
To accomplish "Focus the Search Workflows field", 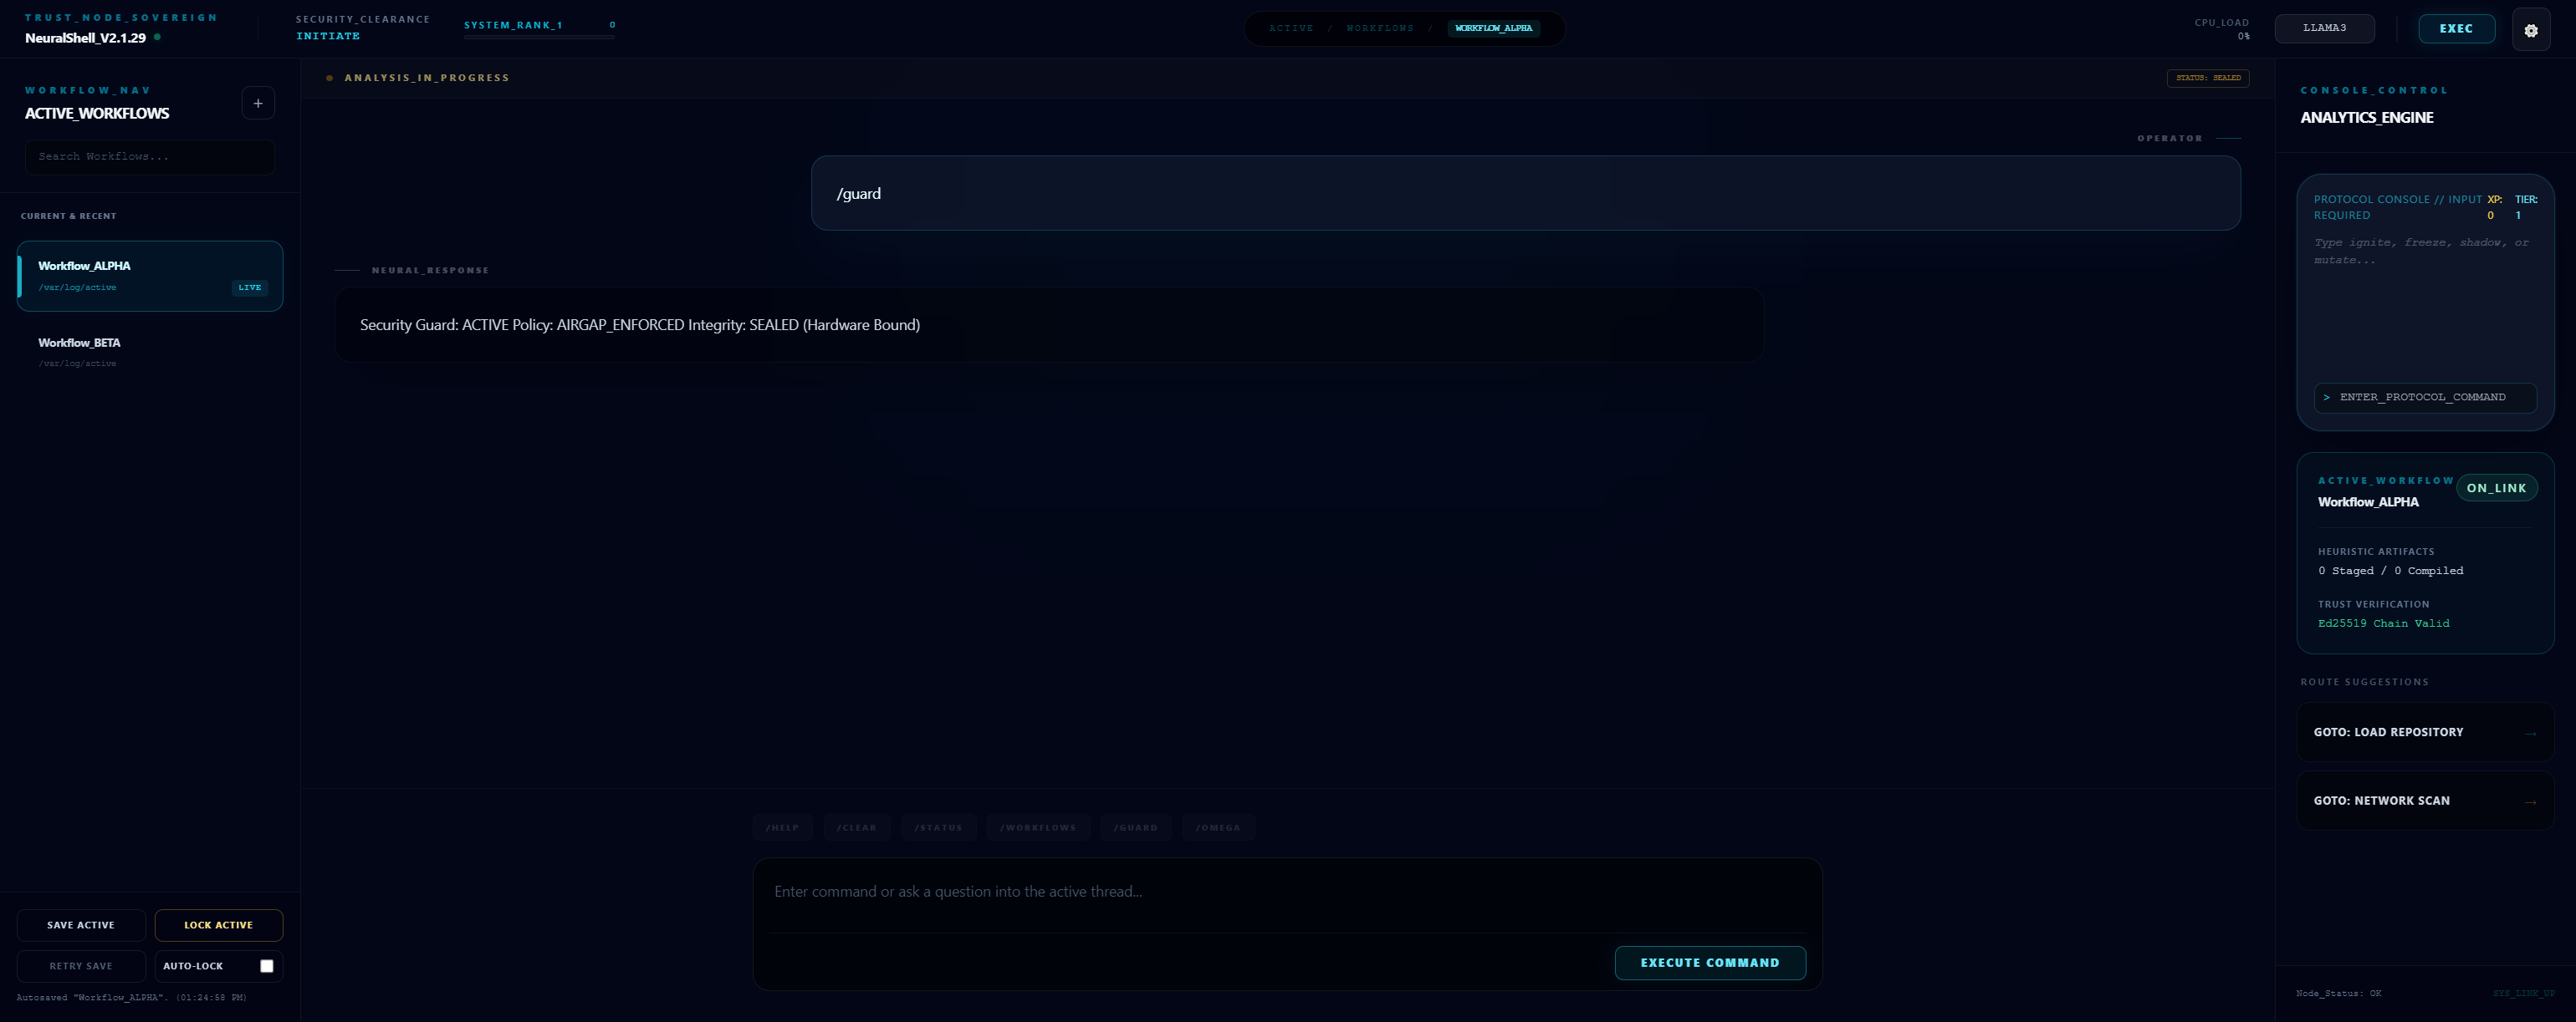I will tap(150, 157).
